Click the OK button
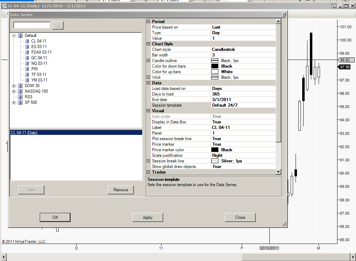356x261 pixels. (55, 217)
